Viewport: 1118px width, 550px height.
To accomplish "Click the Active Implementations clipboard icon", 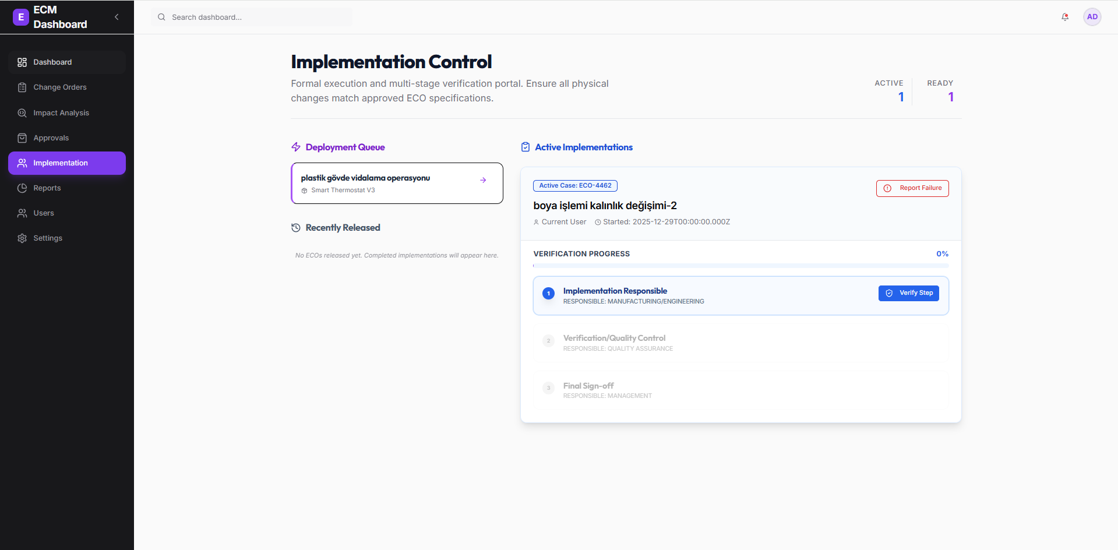I will coord(526,147).
